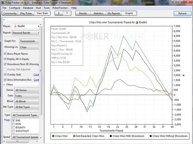Uncheck Showdown/Non SD Winning checkbox
Image resolution: width=193 pixels, height=144 pixels.
(x=5, y=64)
